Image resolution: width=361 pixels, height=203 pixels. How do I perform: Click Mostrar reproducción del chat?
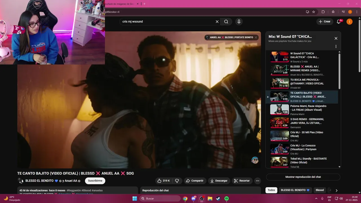(x=303, y=177)
